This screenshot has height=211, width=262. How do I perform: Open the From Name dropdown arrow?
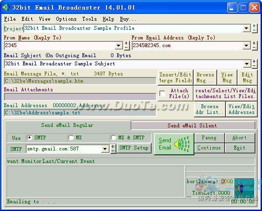119,46
